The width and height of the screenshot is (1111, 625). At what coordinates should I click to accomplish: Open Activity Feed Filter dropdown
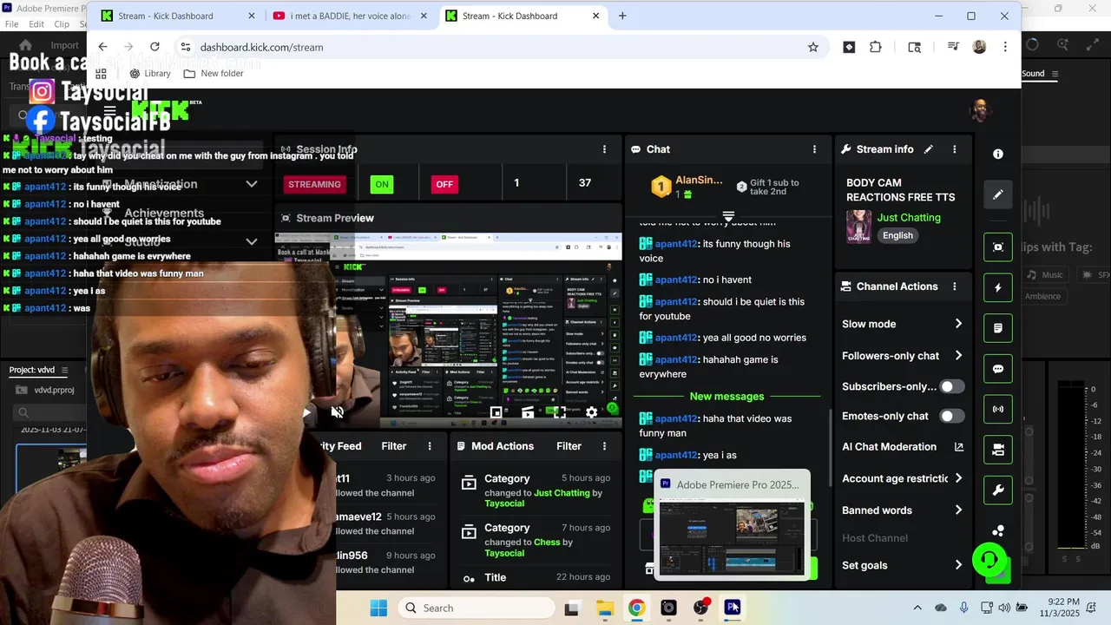394,446
